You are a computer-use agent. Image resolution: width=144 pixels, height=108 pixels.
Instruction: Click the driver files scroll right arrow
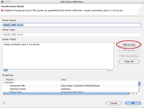click(x=112, y=70)
